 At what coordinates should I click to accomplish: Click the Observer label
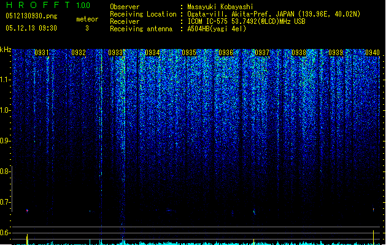coord(125,7)
